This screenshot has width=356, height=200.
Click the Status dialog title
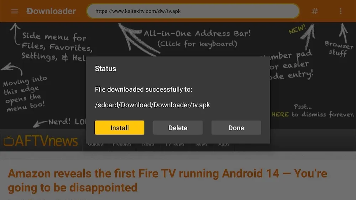(x=105, y=69)
